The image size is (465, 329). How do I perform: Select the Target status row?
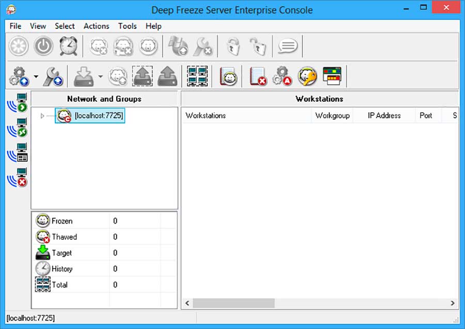tap(104, 253)
